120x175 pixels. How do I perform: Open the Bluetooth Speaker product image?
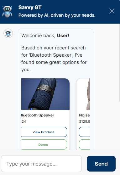45,94
